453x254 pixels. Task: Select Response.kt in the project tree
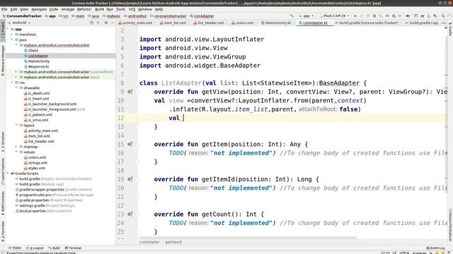point(38,66)
